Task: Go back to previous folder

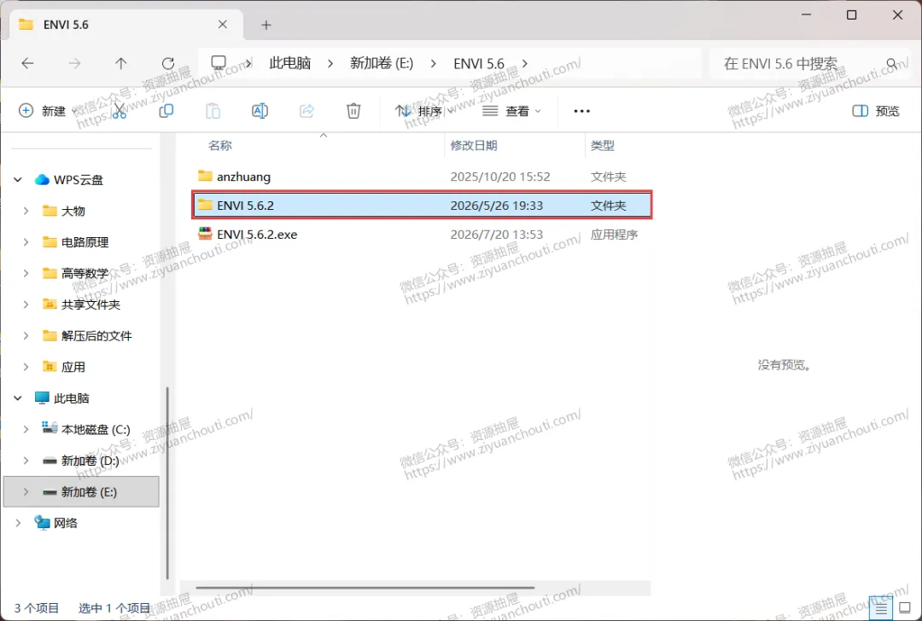Action: pyautogui.click(x=27, y=63)
